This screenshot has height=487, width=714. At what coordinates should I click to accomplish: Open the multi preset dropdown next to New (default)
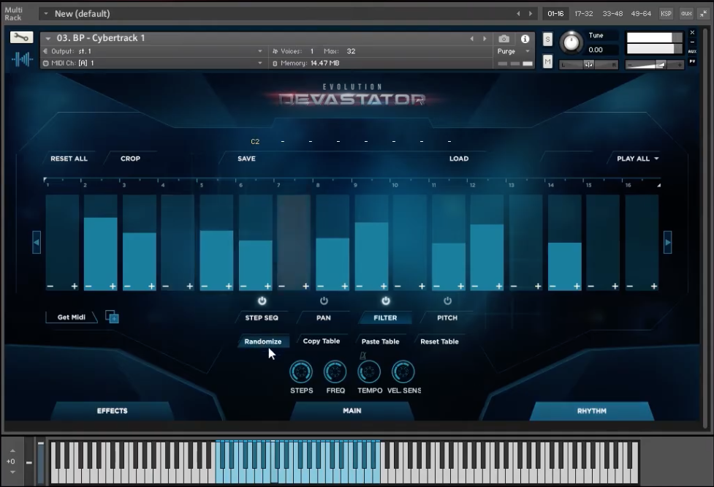click(x=46, y=14)
